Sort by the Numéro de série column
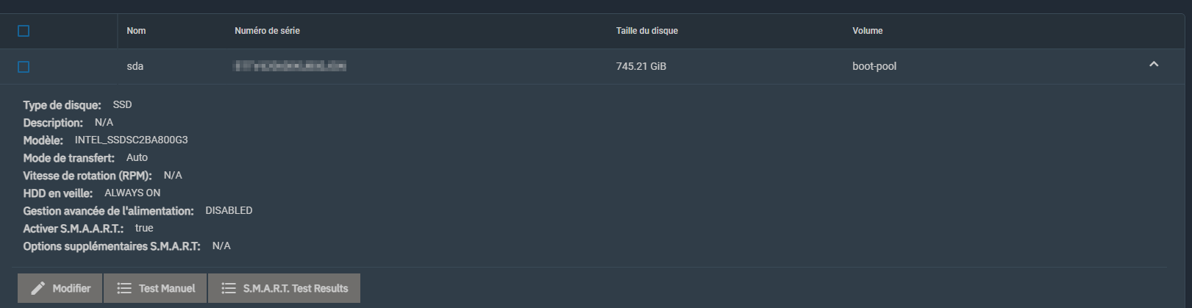Screen dimensions: 1192x308 point(267,31)
